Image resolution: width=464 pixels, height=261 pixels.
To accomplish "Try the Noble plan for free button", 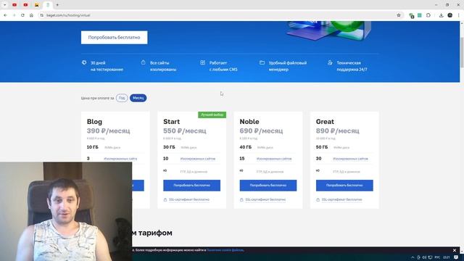I will pyautogui.click(x=268, y=186).
